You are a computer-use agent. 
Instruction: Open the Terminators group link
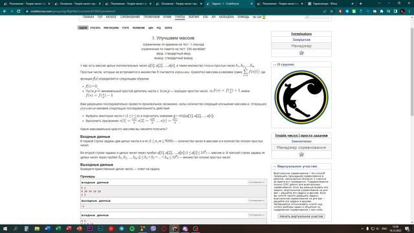pyautogui.click(x=301, y=34)
